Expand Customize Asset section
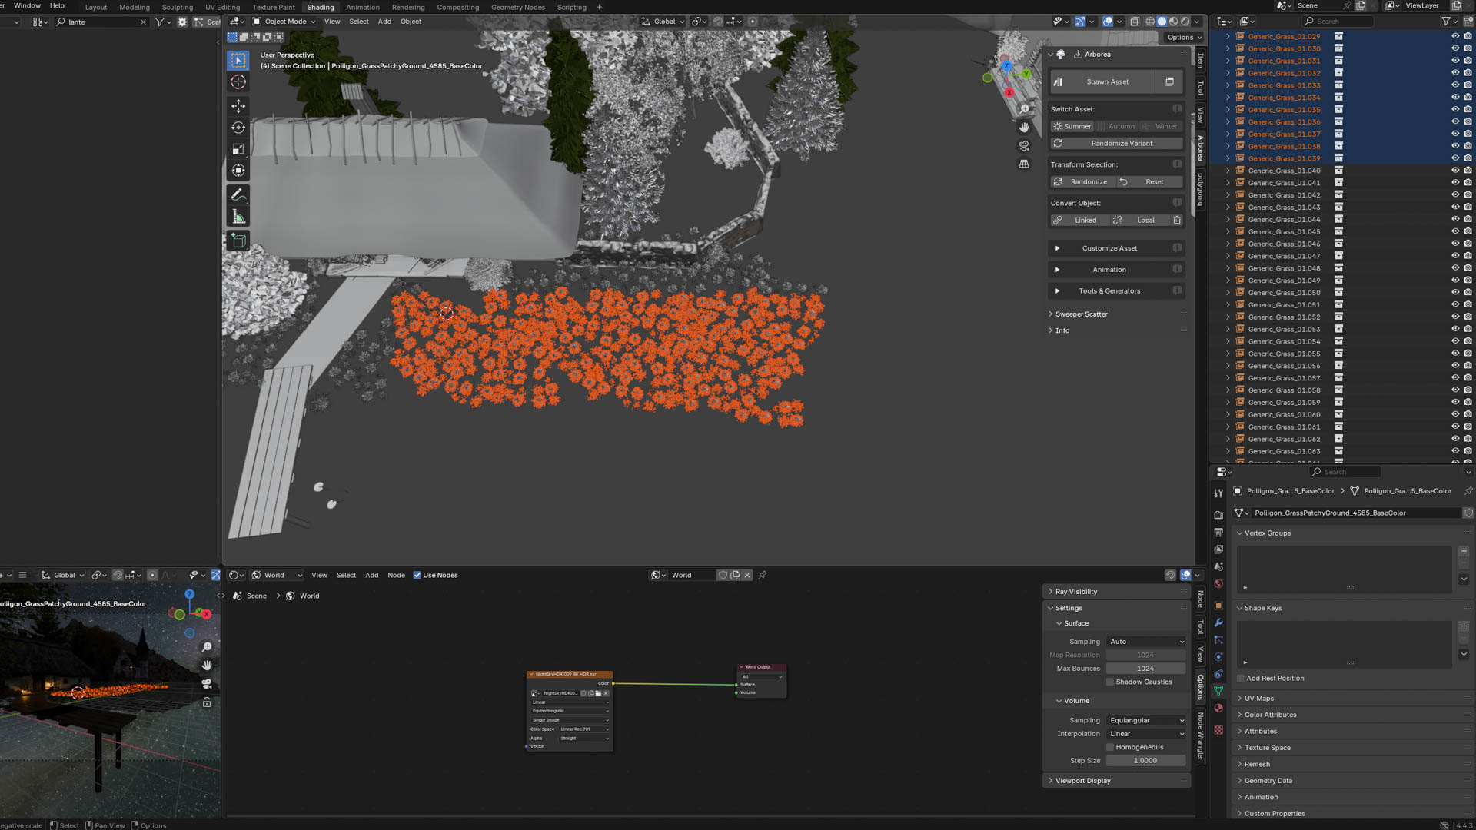Viewport: 1476px width, 830px height. (x=1109, y=248)
